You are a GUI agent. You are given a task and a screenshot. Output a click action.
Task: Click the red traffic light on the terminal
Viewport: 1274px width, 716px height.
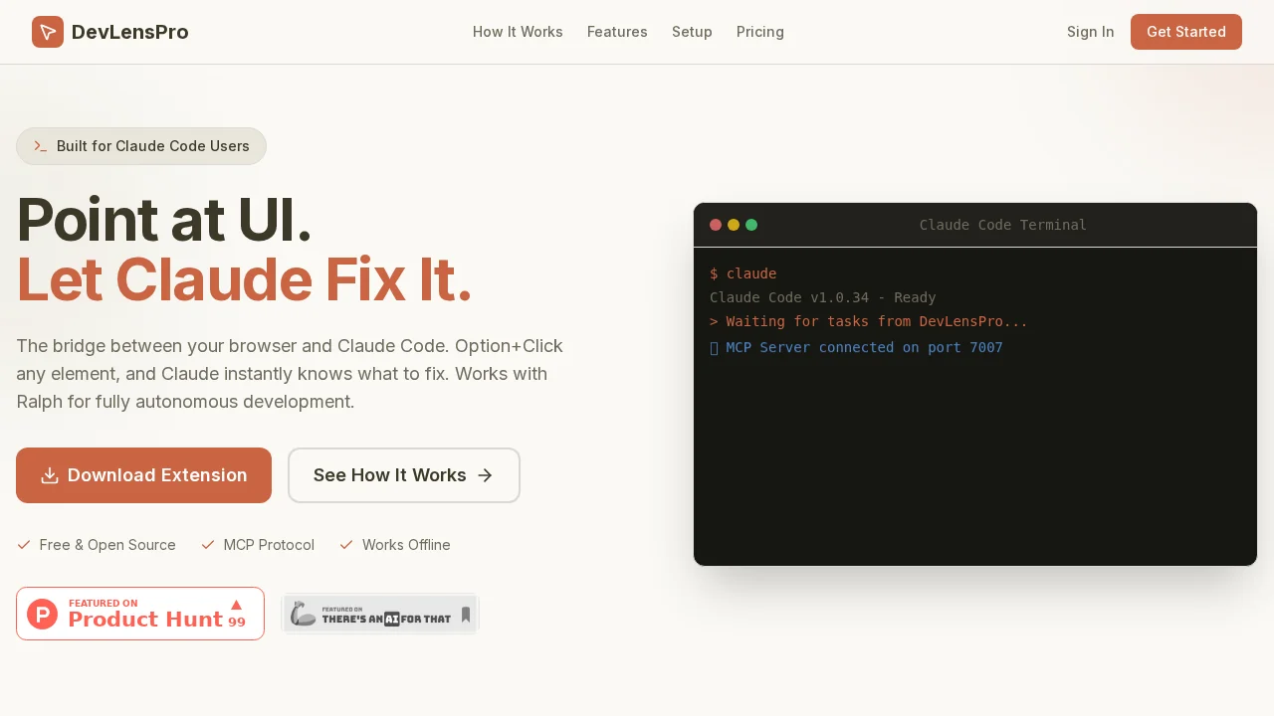(716, 225)
